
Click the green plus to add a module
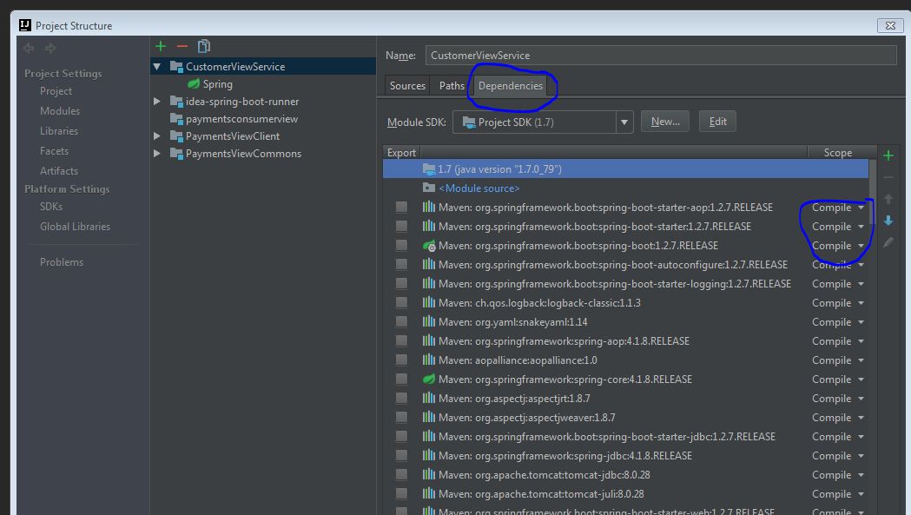coord(161,46)
